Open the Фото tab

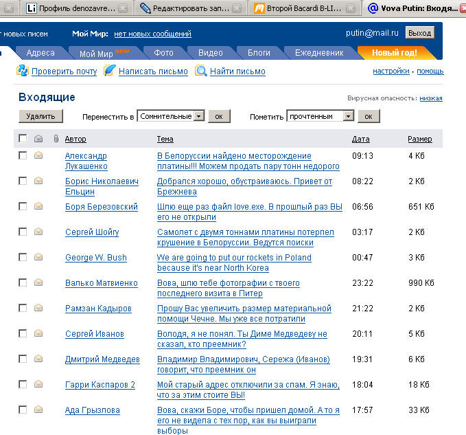[x=163, y=53]
